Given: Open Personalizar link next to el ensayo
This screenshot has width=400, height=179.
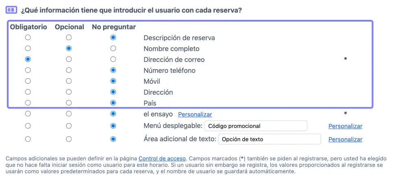Looking at the screenshot, I should [x=195, y=115].
